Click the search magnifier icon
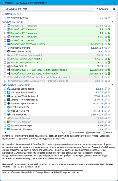 click(5, 132)
